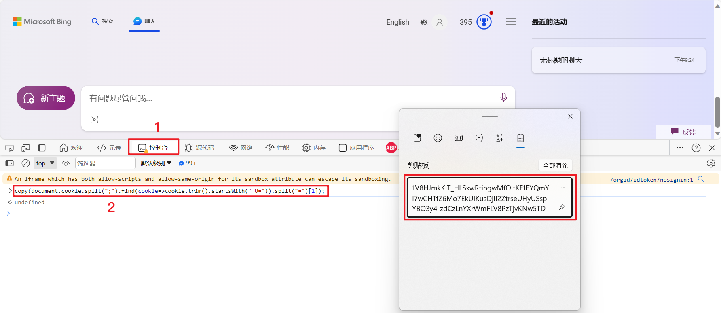Select the emoji smiley tab in clipboard panel
Screen dimensions: 721x313
[438, 138]
